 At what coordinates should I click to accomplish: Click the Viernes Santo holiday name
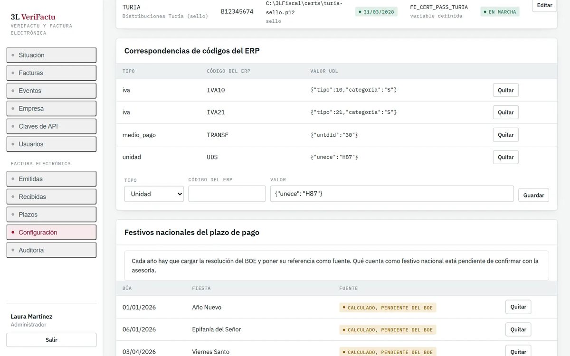[x=210, y=352]
